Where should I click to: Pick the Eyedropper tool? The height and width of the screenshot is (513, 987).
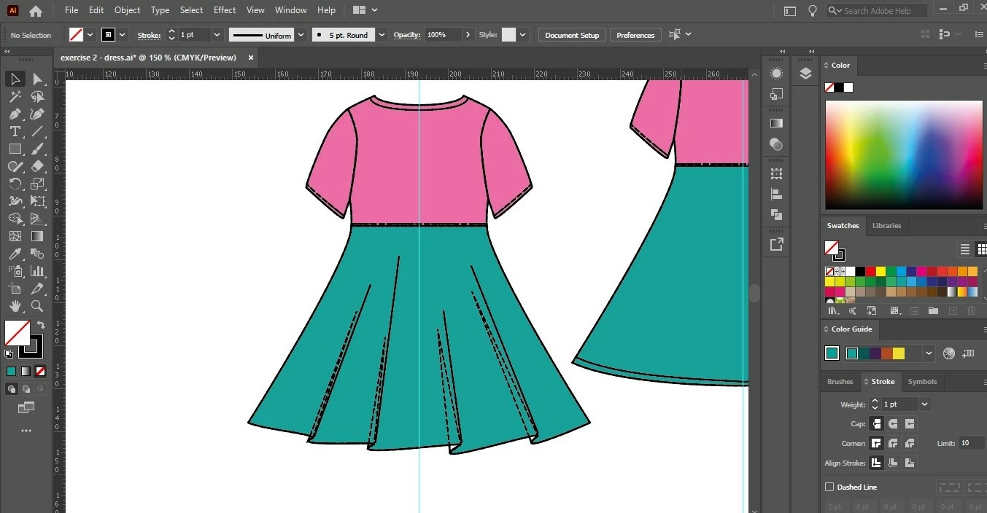tap(15, 254)
